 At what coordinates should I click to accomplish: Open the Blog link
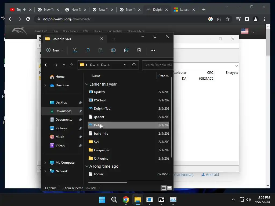[55, 31]
